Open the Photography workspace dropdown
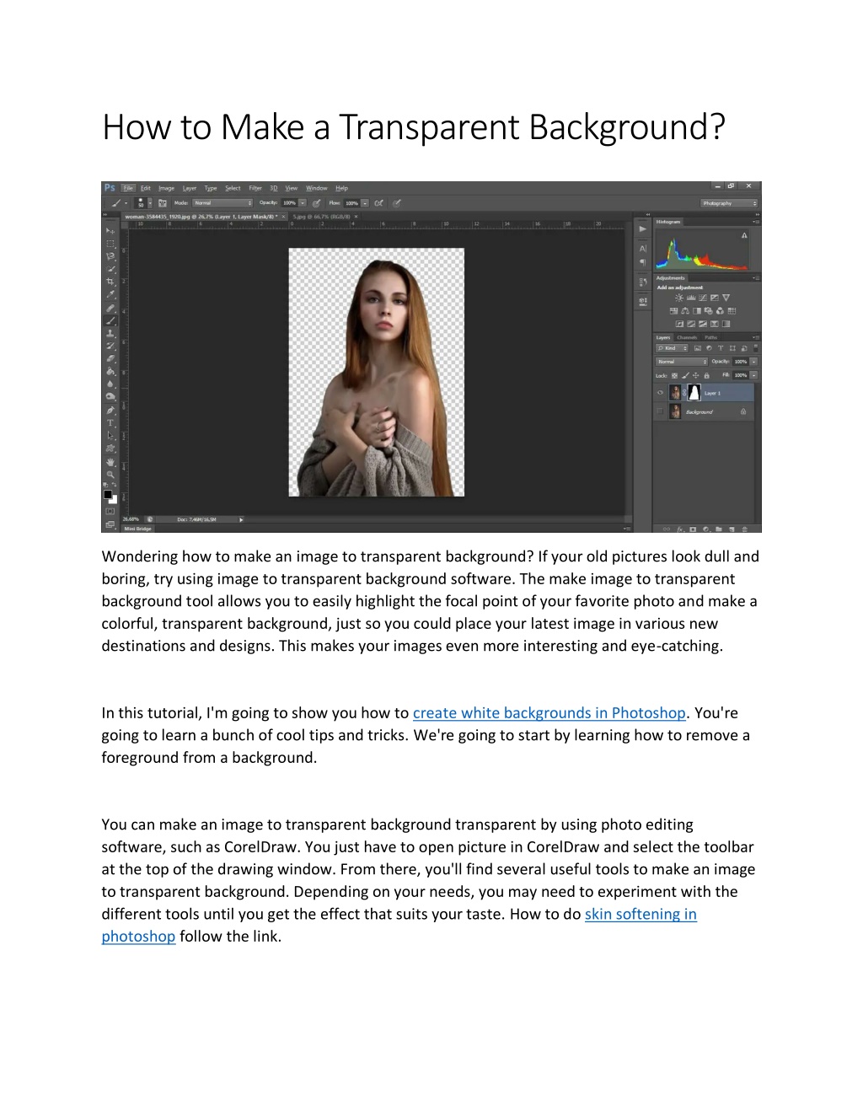 pyautogui.click(x=729, y=203)
